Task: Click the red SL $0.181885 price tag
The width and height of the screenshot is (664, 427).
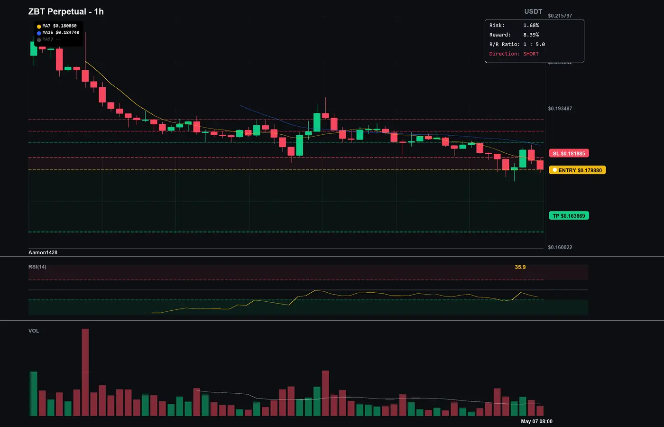Action: click(569, 153)
